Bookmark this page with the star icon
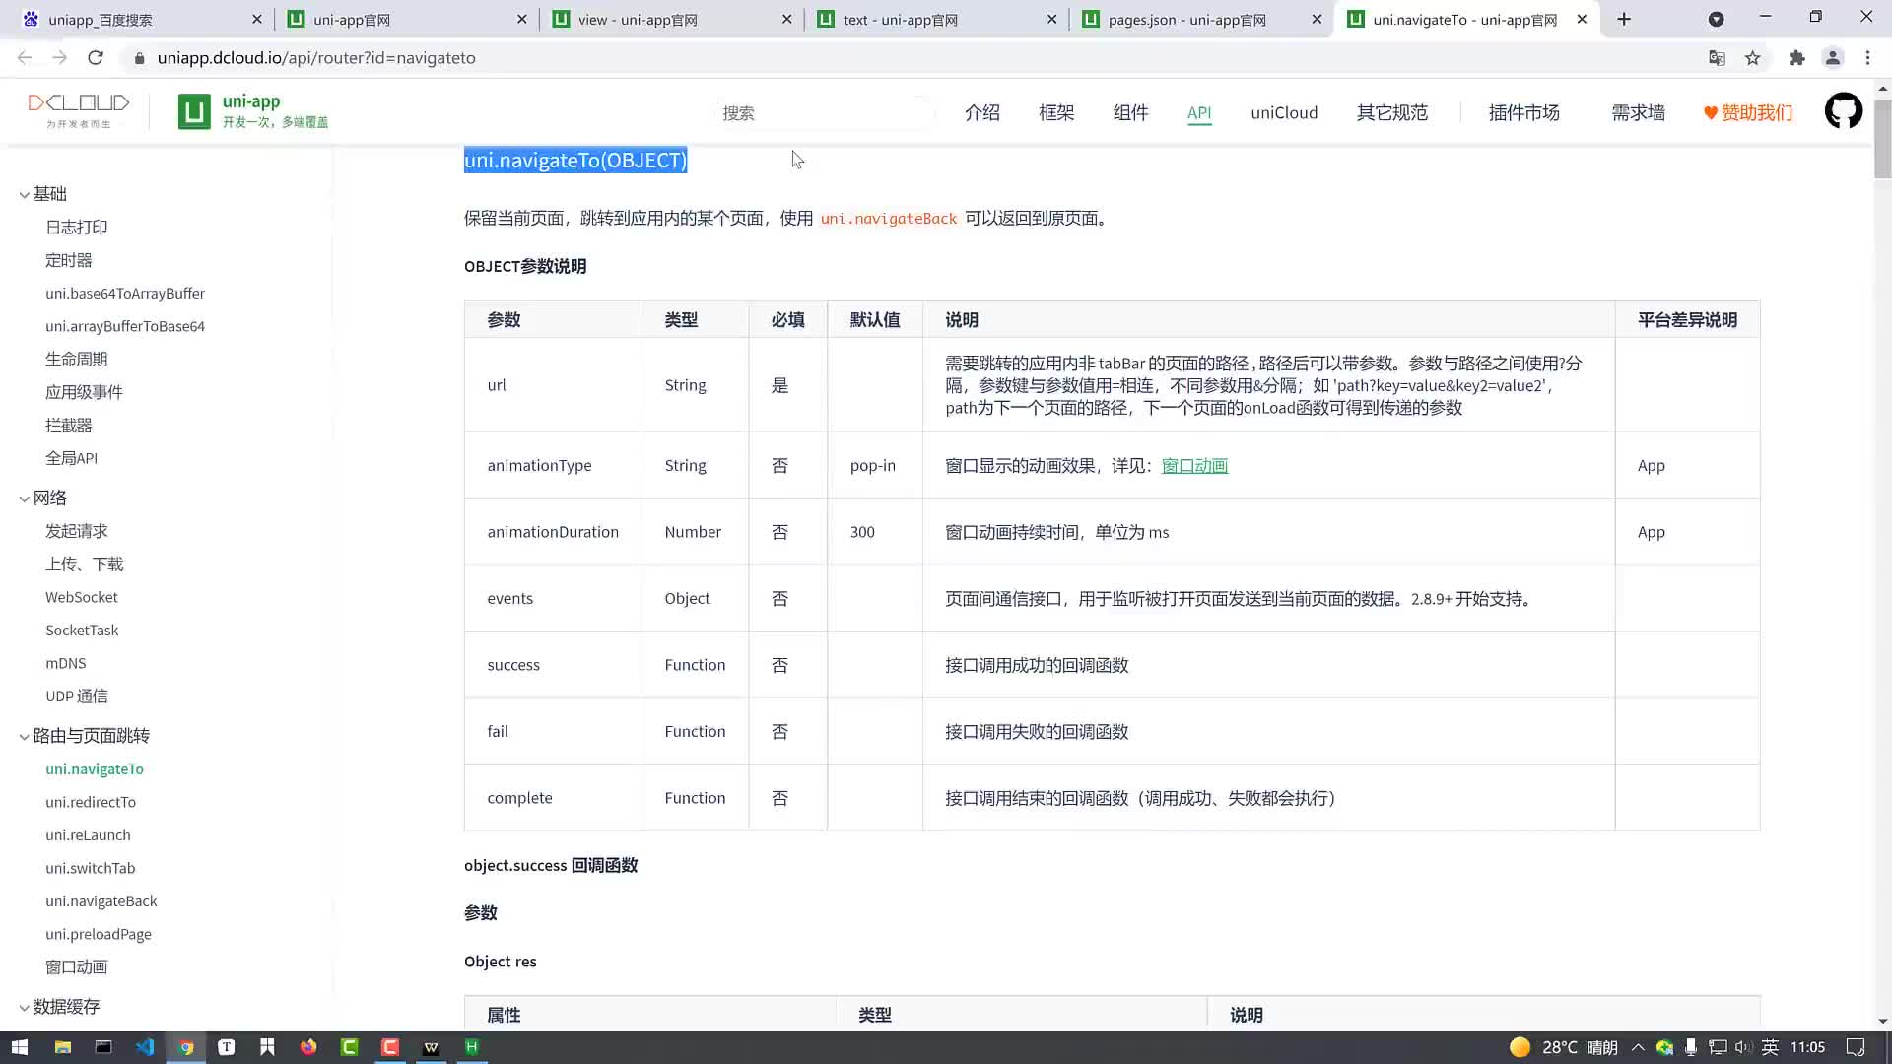 [1752, 58]
